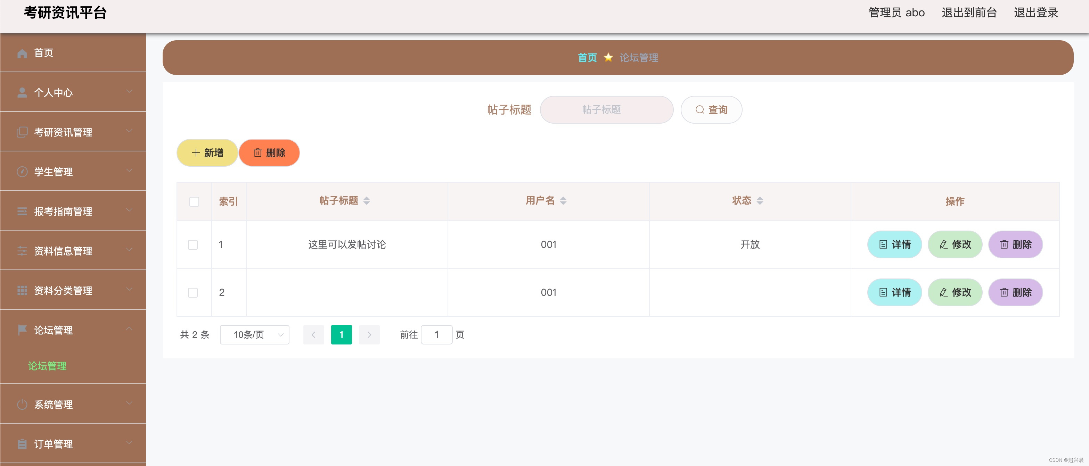Click 首页 breadcrumb link
Screen dimensions: 1089x466
pos(587,57)
